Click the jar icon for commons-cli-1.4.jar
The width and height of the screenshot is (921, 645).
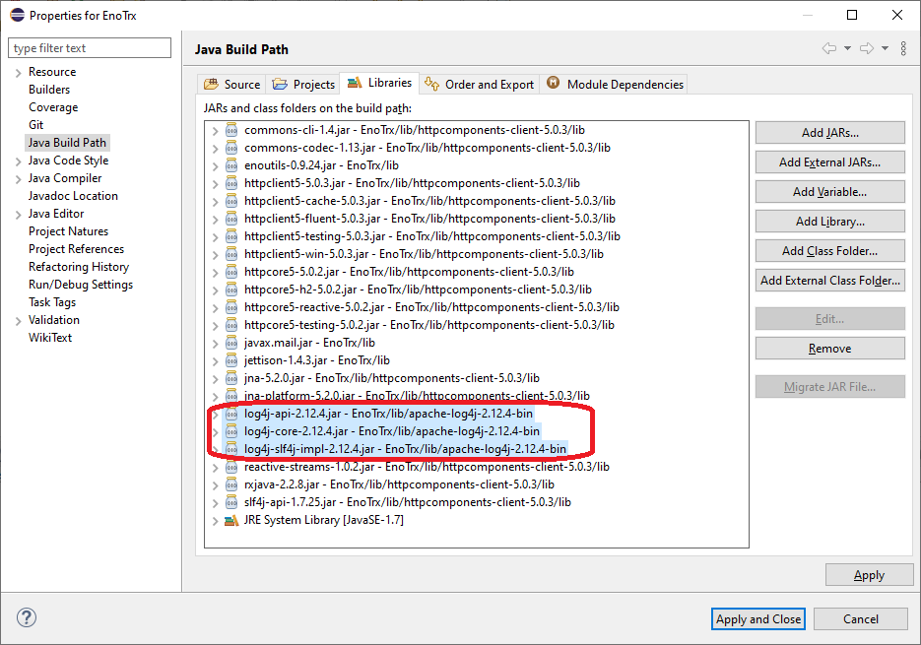pyautogui.click(x=232, y=130)
